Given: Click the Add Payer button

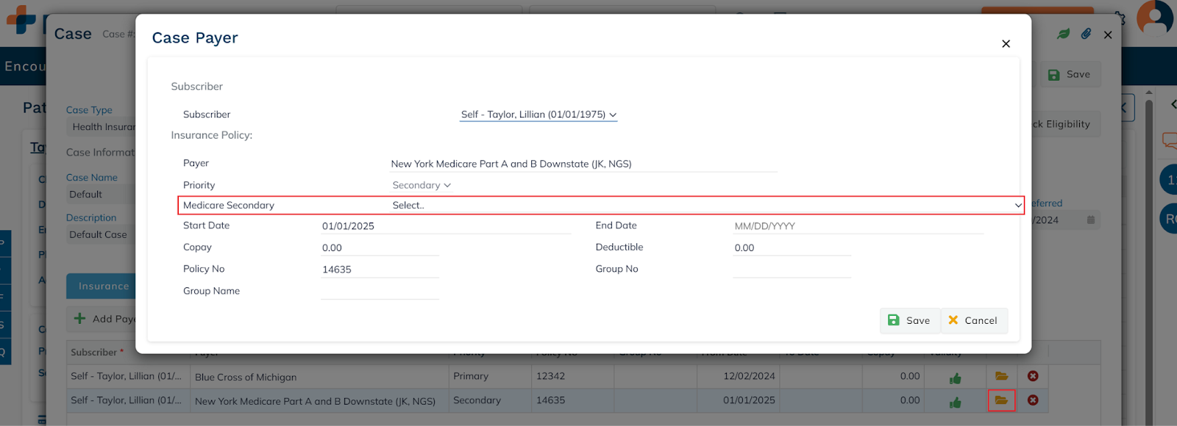Looking at the screenshot, I should 104,319.
